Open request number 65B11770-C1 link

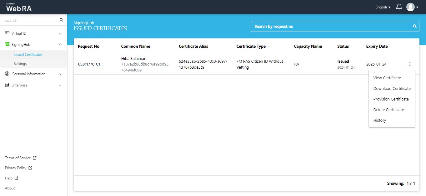[89, 65]
